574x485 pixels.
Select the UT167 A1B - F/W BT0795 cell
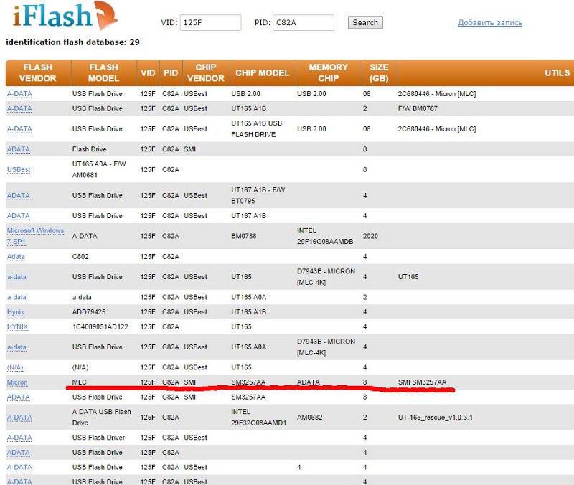click(258, 195)
